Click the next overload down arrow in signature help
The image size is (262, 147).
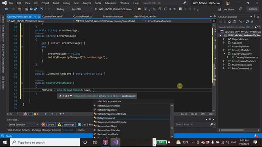pos(71,96)
